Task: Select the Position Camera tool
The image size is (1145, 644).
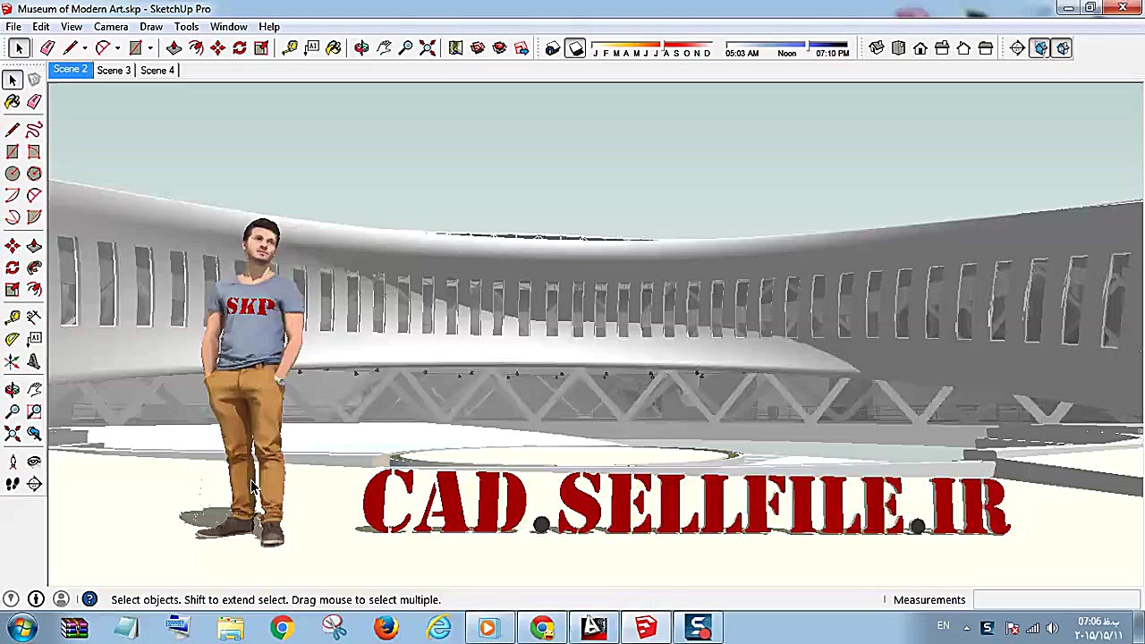Action: 13,462
